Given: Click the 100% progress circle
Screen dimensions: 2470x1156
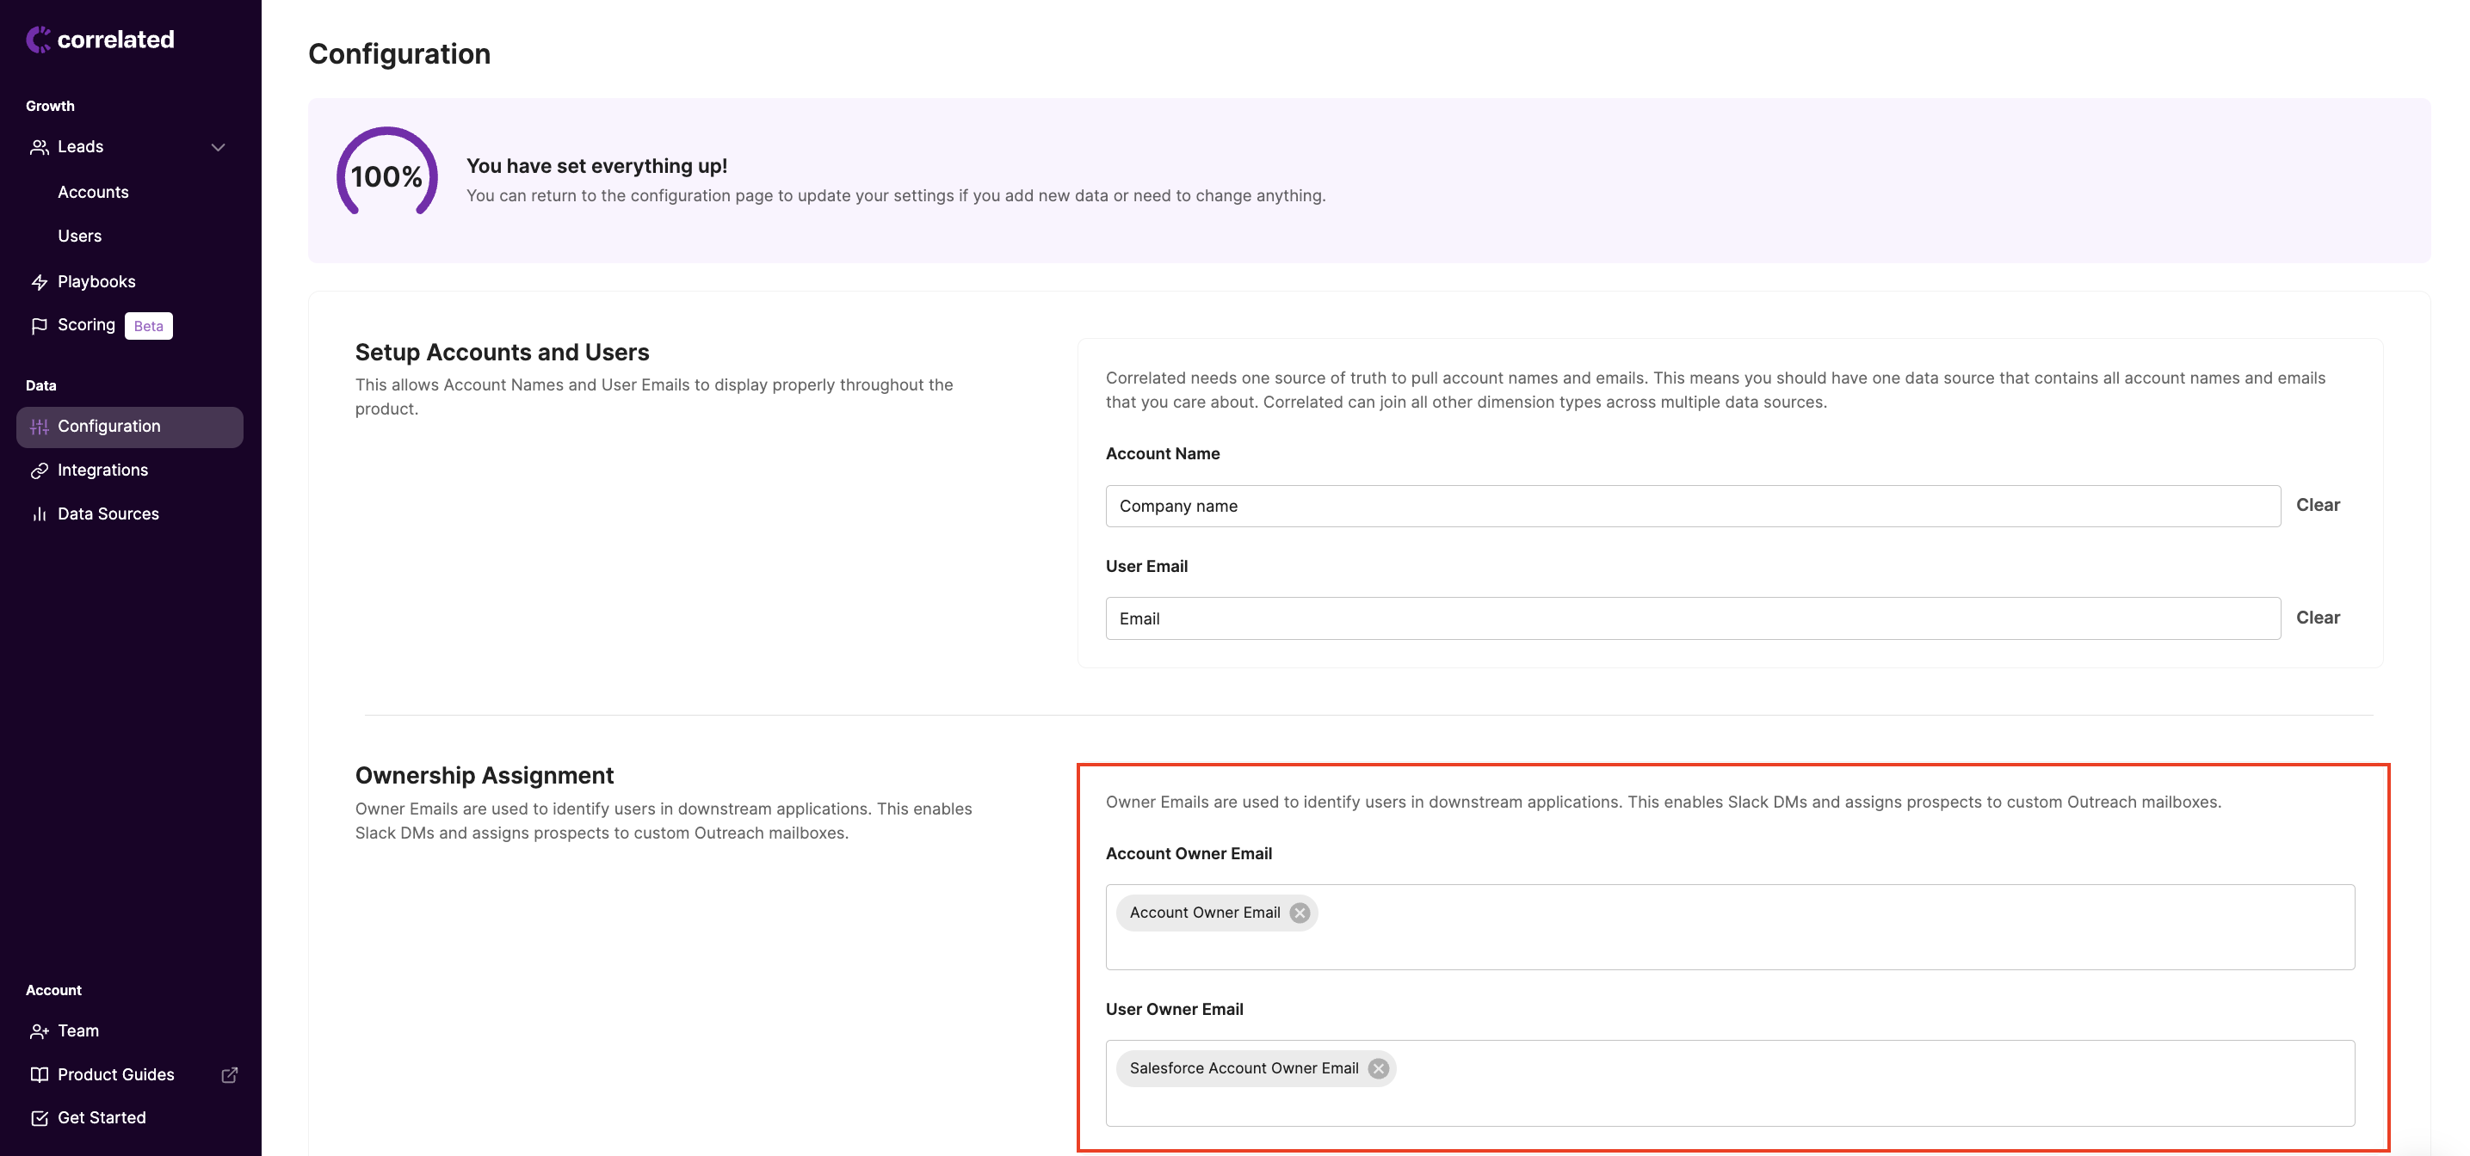Looking at the screenshot, I should click(x=386, y=176).
